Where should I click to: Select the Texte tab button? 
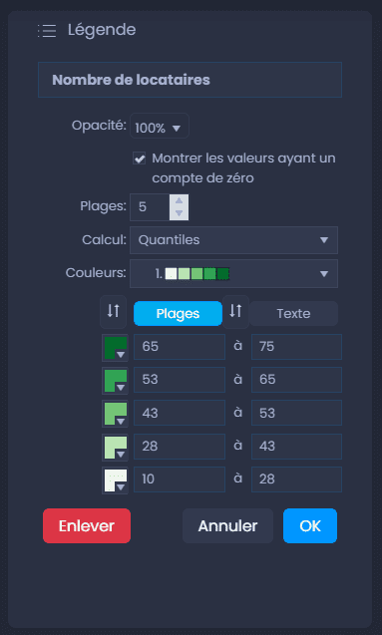[x=293, y=313]
